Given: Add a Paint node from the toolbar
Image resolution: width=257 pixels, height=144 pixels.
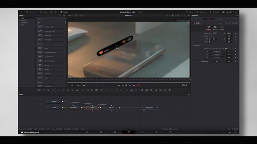Looking at the screenshot, I should pyautogui.click(x=53, y=90).
